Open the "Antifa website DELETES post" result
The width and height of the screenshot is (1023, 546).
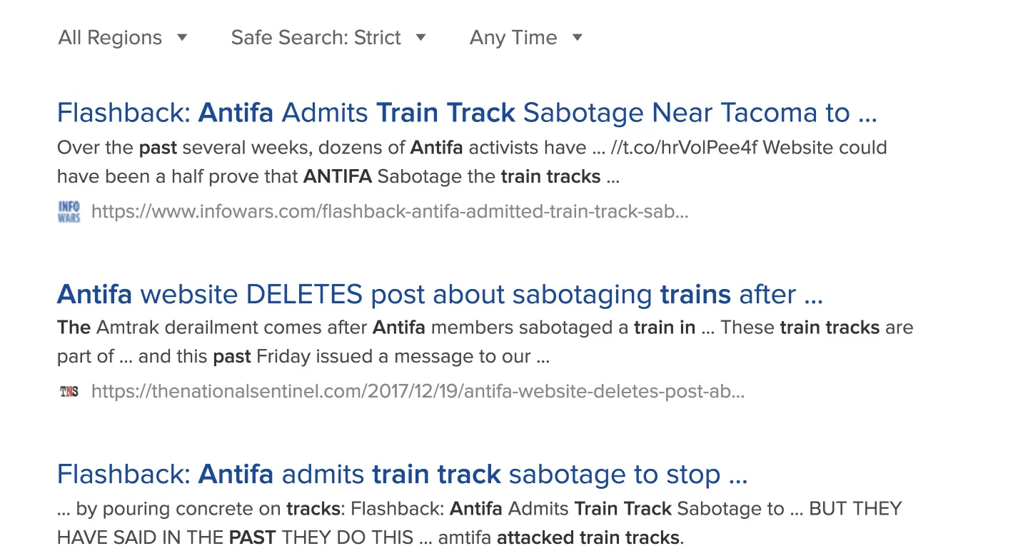(440, 294)
